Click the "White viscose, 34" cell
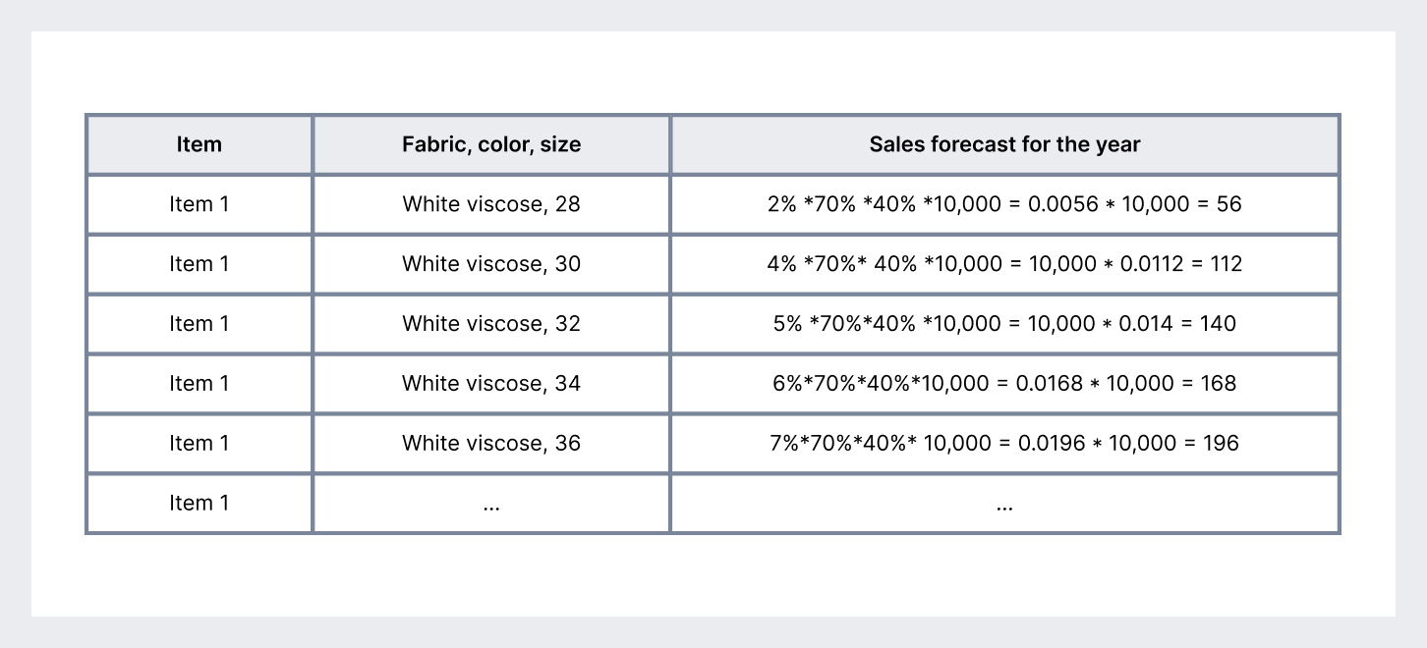 491,384
